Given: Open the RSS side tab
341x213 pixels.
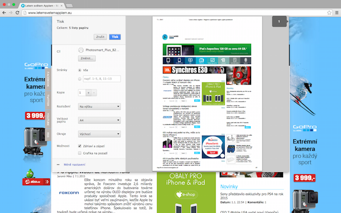Looking at the screenshot, I should [48, 135].
